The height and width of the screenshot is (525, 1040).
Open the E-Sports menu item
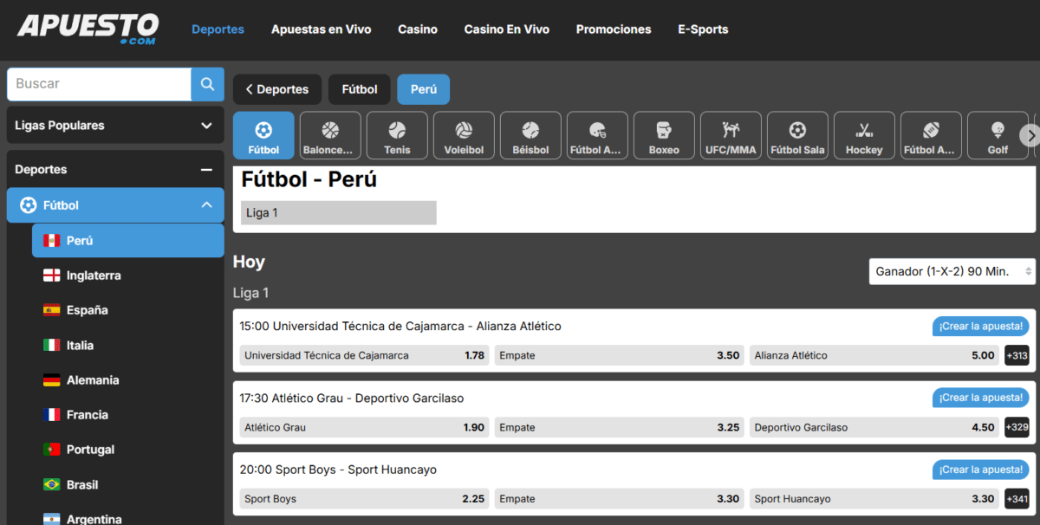coord(703,29)
